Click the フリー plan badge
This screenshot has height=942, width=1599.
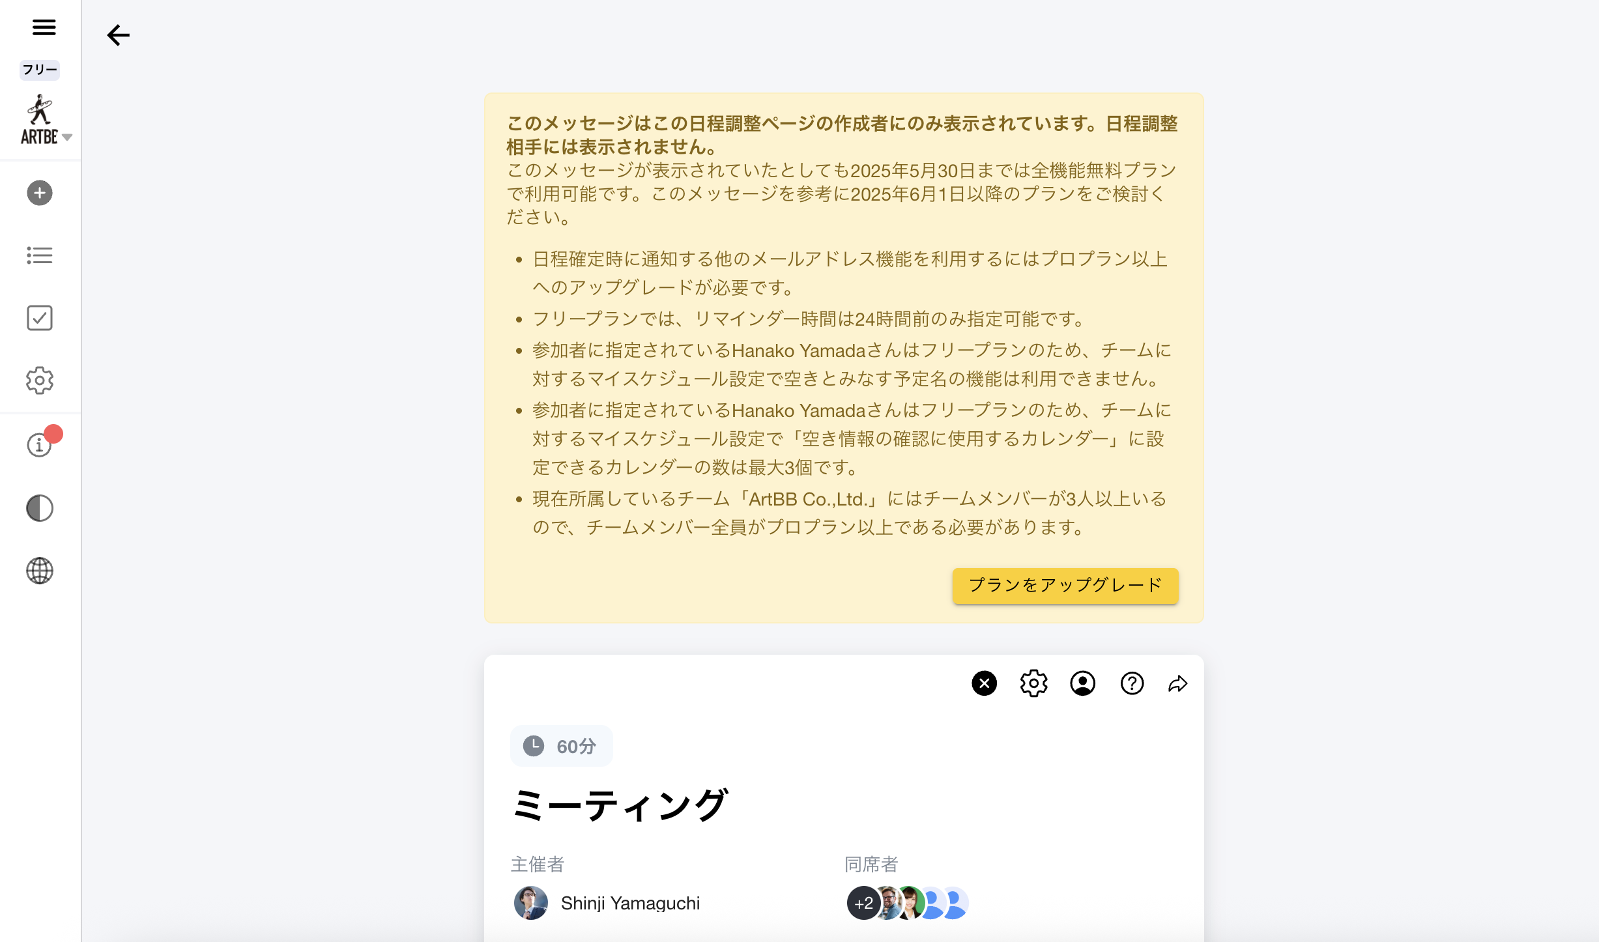click(x=40, y=70)
